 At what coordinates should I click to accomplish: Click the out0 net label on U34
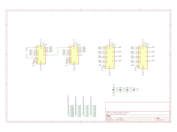point(119,47)
